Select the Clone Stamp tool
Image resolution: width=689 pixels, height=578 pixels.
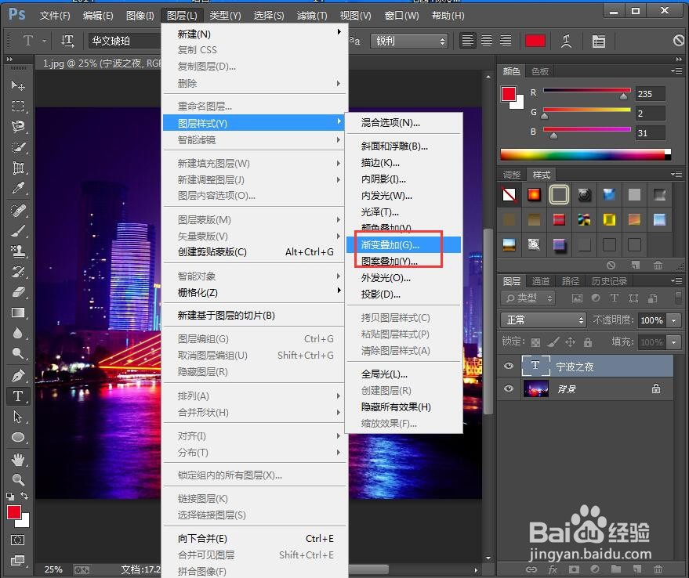click(x=17, y=251)
